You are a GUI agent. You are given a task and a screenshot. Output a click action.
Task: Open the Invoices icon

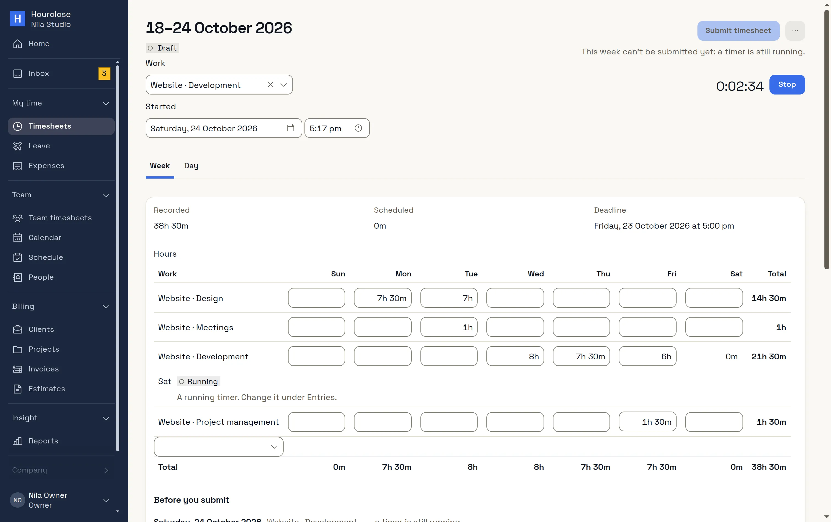click(x=17, y=369)
